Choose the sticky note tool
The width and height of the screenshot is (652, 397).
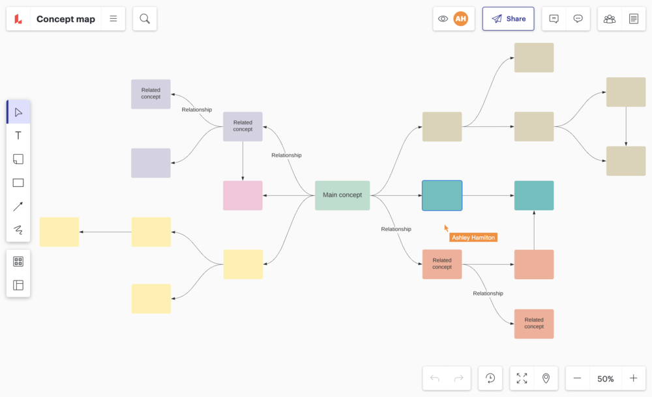(x=18, y=159)
